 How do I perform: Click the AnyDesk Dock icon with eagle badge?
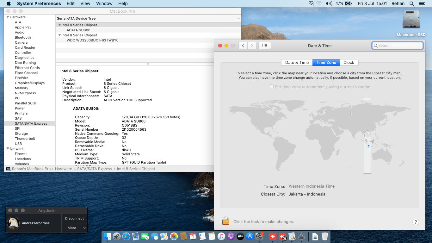[283, 236]
